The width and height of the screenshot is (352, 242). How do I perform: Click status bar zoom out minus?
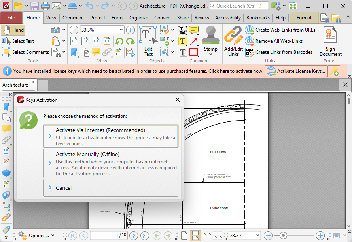coord(268,236)
